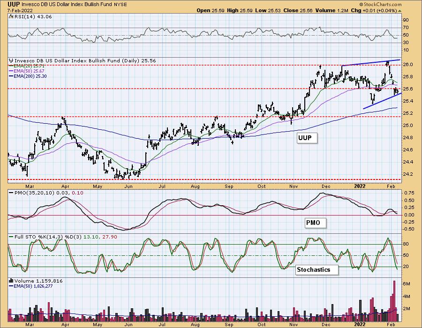The height and width of the screenshot is (328, 422).
Task: Click the bar-chart icon before Invesco daily legend
Action: 11,61
